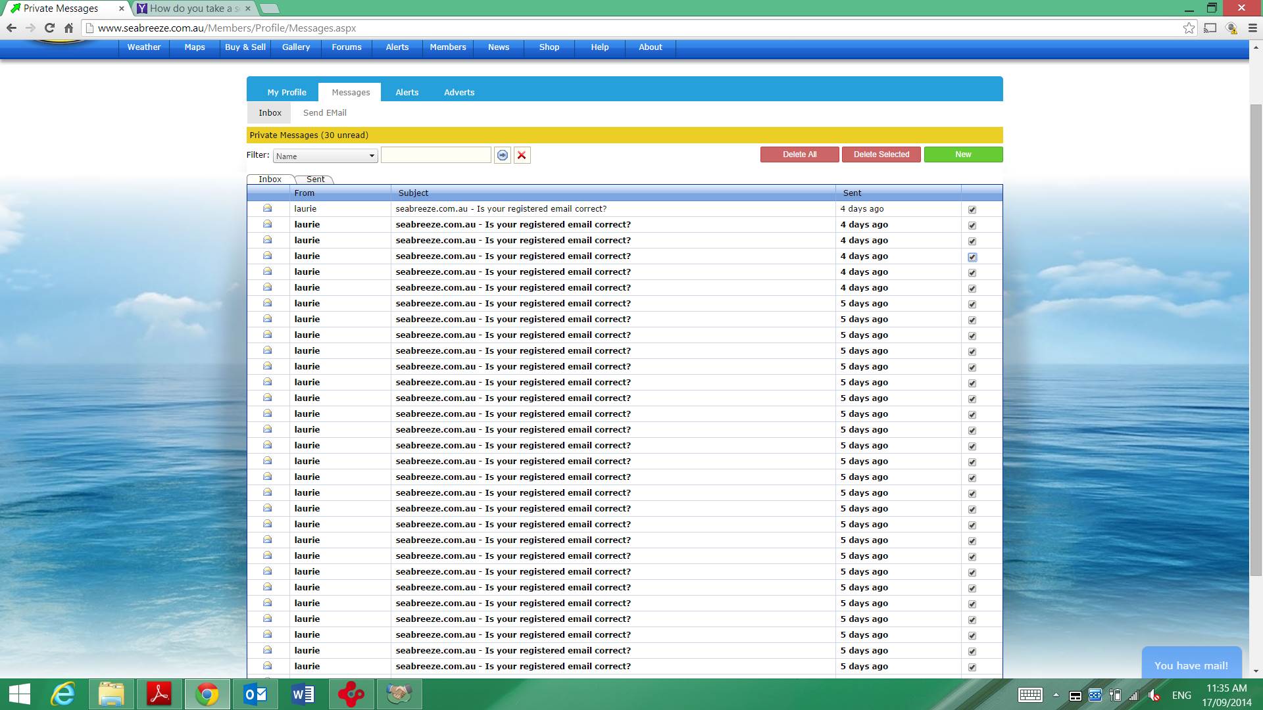Click the blue filter apply arrow icon
The height and width of the screenshot is (710, 1263).
point(503,155)
